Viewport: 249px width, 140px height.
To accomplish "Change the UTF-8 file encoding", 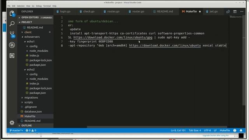I will (207, 131).
